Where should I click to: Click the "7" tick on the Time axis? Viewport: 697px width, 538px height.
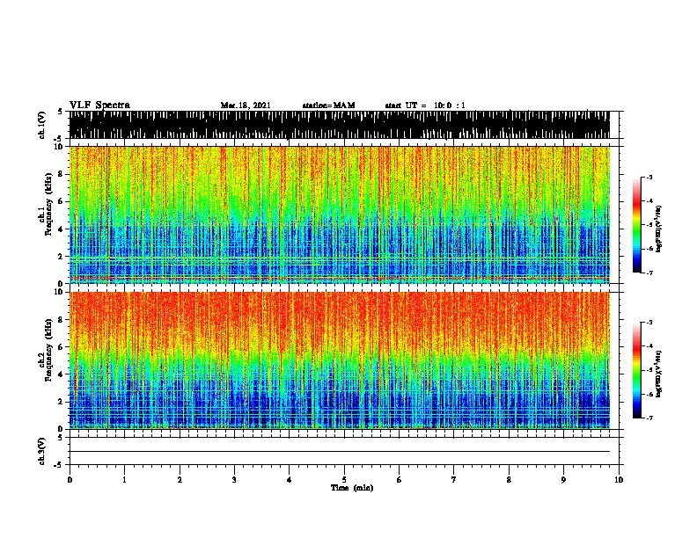[x=454, y=480]
